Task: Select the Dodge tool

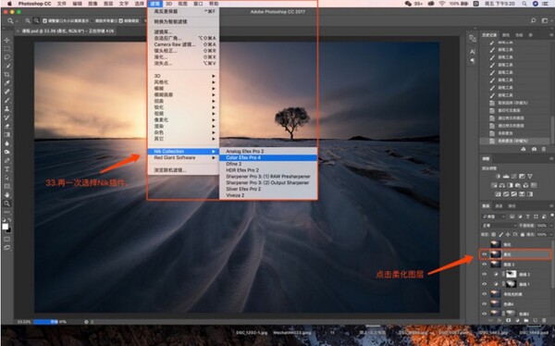Action: click(6, 152)
